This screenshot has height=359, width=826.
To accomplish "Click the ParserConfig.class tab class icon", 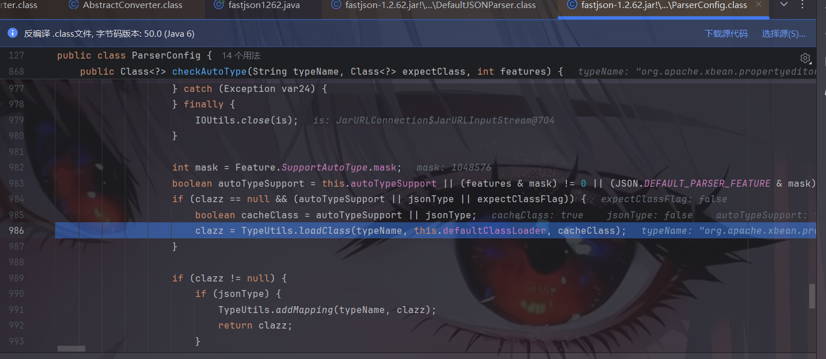I will point(572,5).
